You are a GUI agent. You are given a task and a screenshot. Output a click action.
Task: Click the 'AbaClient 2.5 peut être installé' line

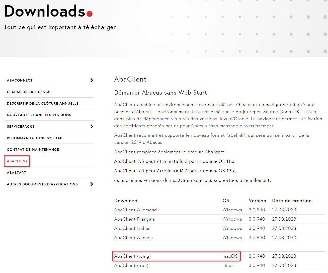(x=175, y=161)
